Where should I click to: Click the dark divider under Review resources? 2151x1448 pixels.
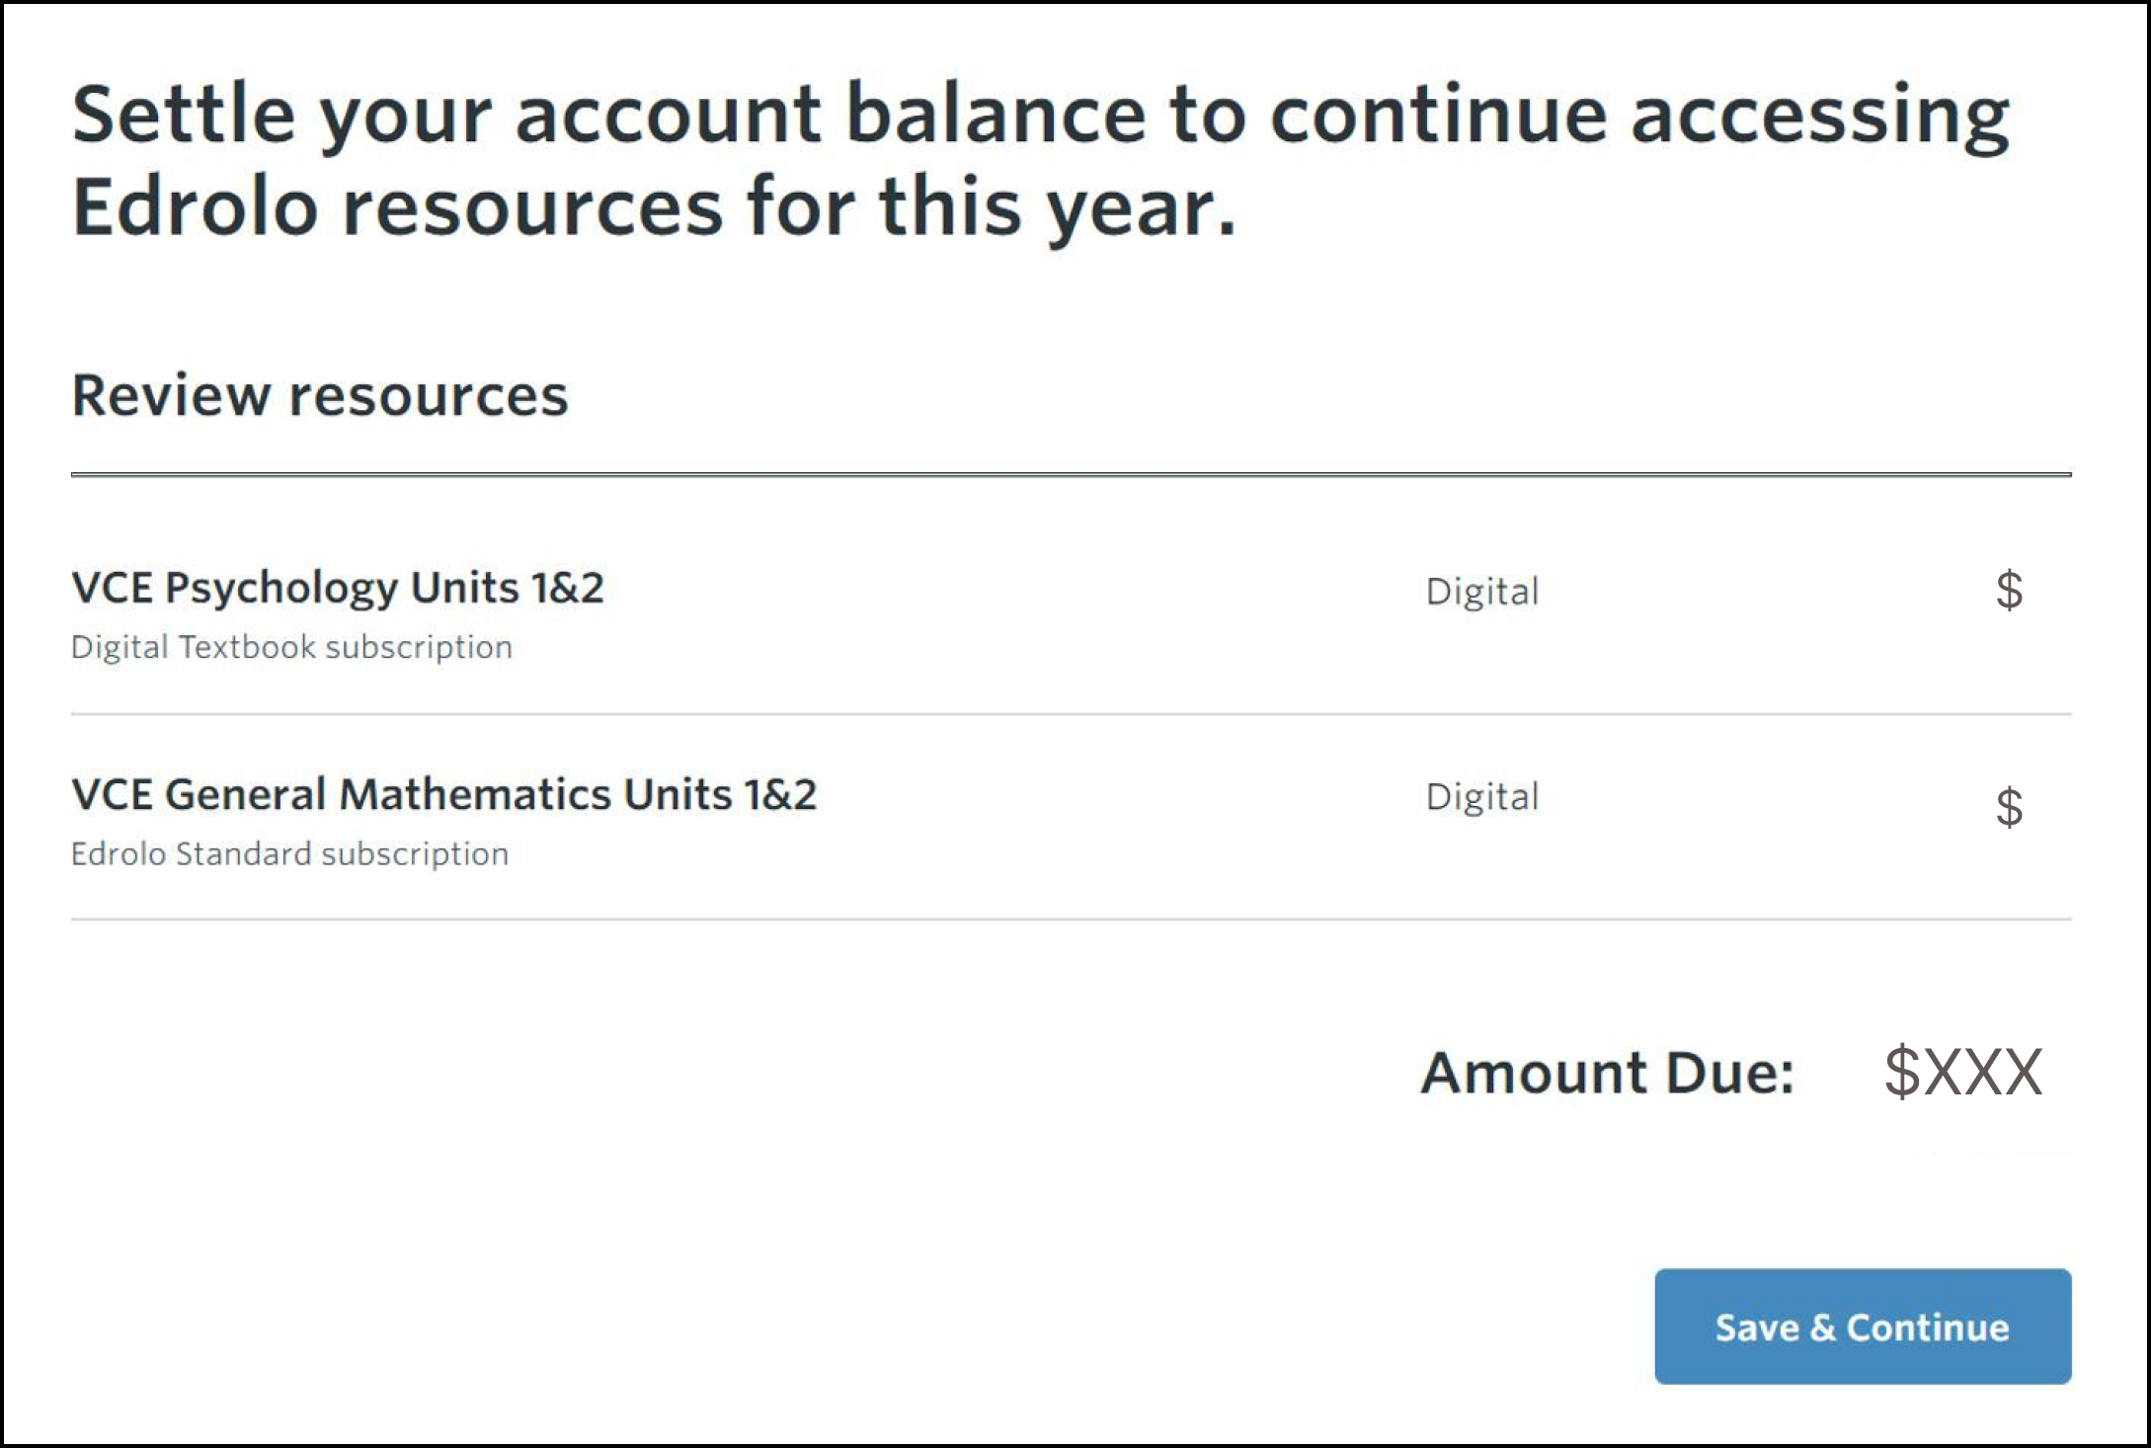click(x=1071, y=475)
